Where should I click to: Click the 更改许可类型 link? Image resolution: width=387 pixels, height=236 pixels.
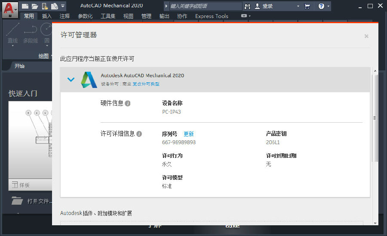(x=146, y=84)
